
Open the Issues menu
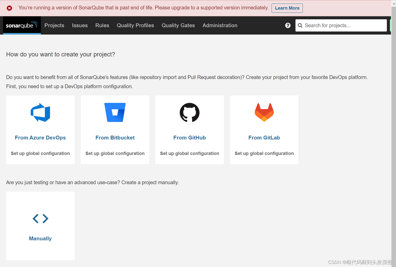pos(80,25)
